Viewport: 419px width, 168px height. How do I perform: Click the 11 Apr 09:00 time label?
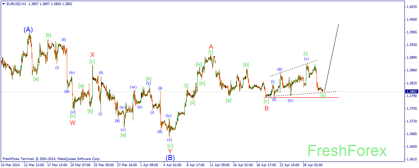(x=220, y=165)
